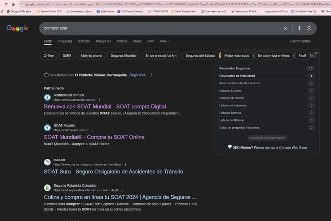331x221 pixels.
Task: Open Dynatable.js jQuery bookmark
Action: (x=80, y=11)
